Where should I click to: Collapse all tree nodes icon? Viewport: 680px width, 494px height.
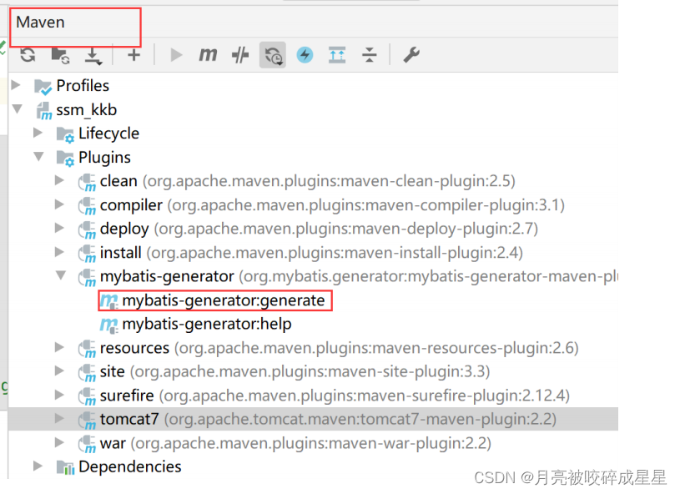coord(369,55)
